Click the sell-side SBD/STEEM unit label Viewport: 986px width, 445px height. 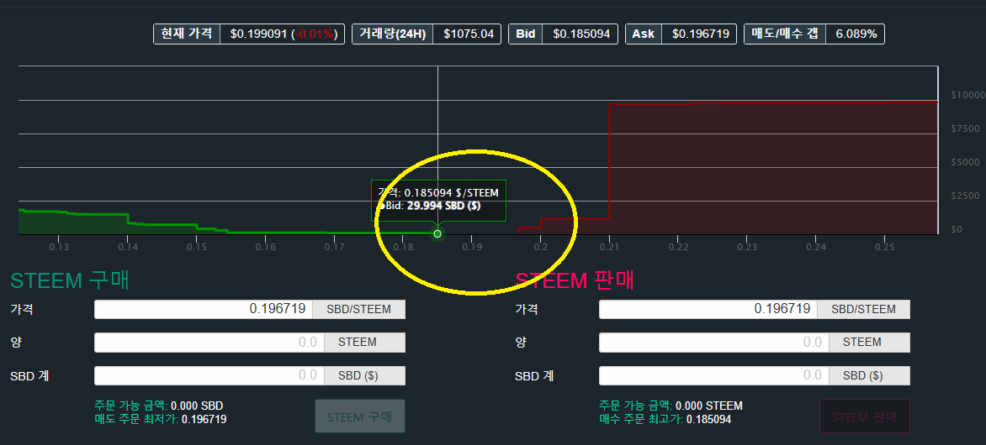(864, 309)
